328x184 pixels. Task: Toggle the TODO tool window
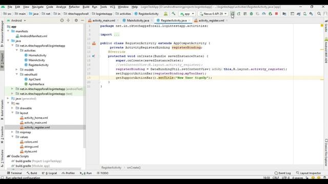point(102,173)
